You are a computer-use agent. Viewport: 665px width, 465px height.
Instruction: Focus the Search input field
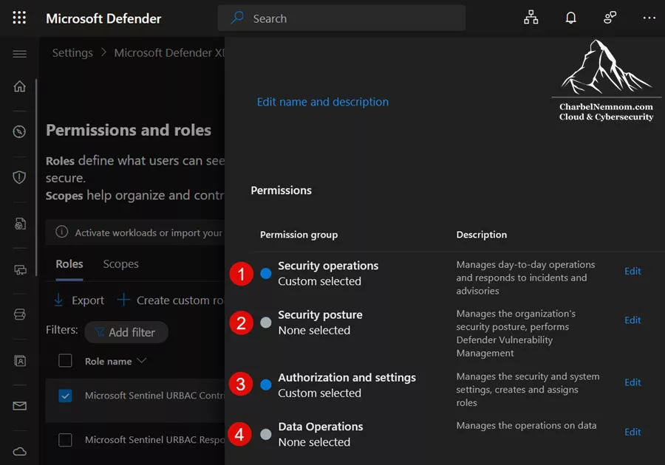pyautogui.click(x=341, y=18)
